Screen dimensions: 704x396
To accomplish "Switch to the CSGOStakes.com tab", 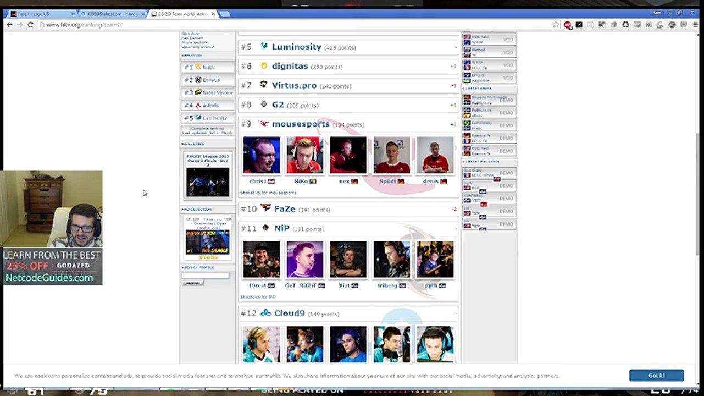I will click(x=113, y=14).
